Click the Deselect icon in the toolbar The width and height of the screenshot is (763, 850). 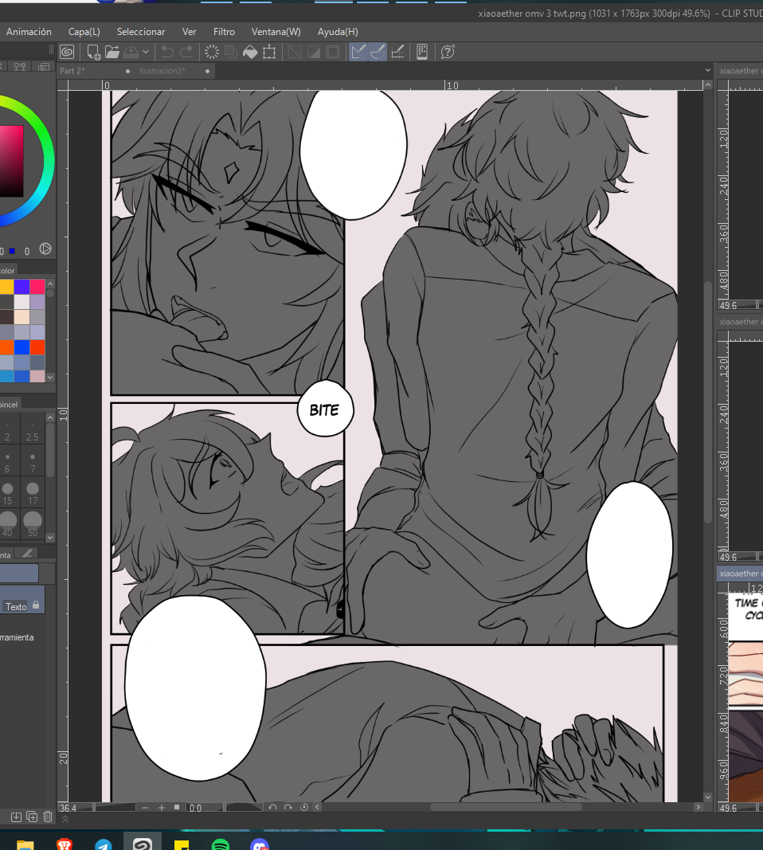(294, 52)
